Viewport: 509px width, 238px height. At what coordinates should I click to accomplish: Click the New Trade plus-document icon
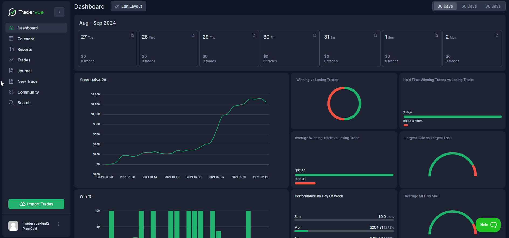[11, 81]
